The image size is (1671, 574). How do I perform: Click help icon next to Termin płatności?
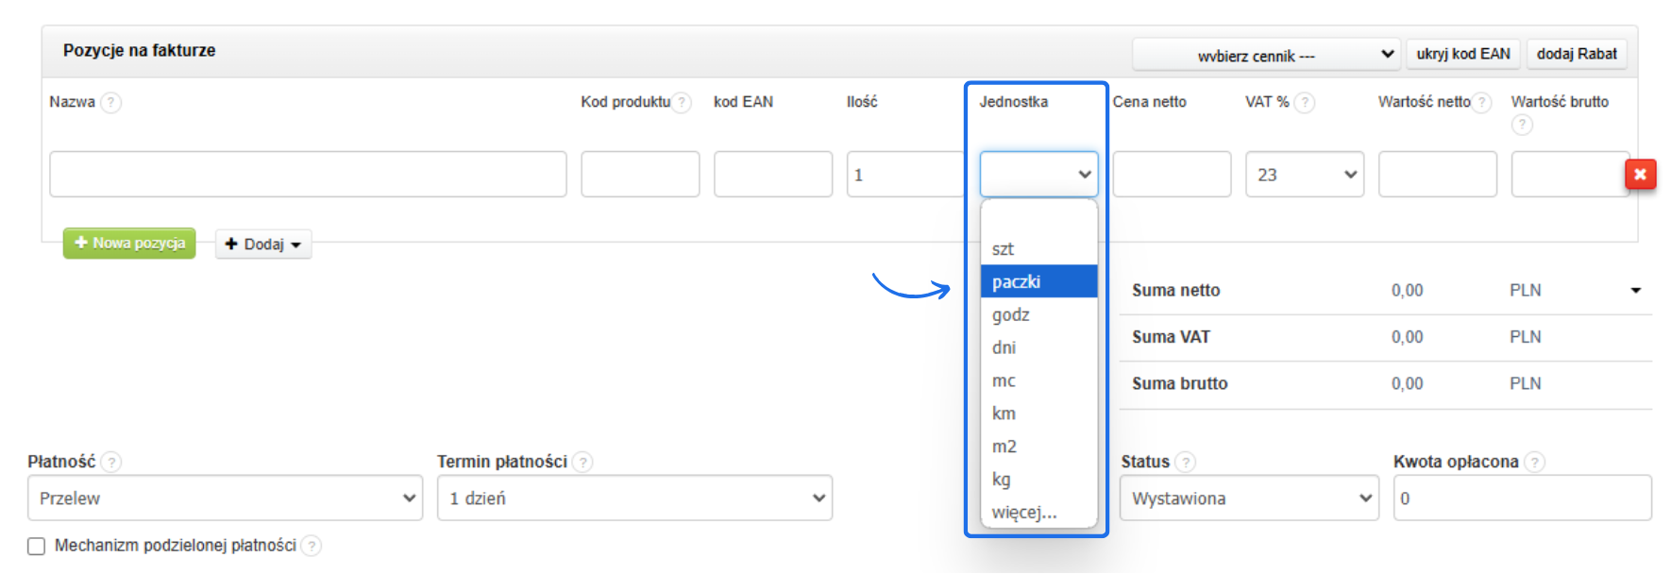(582, 463)
